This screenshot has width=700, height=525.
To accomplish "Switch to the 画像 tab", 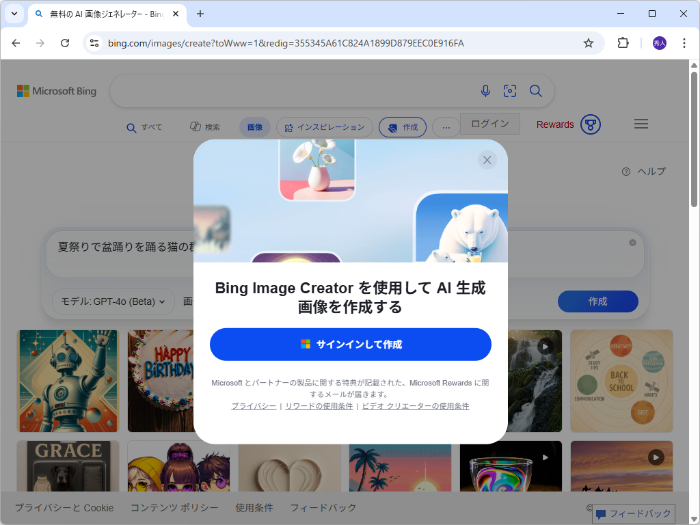I will click(x=254, y=126).
